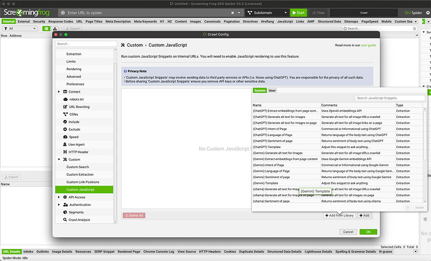Click the Add button
Screen dimensions: 431x261
364,216
